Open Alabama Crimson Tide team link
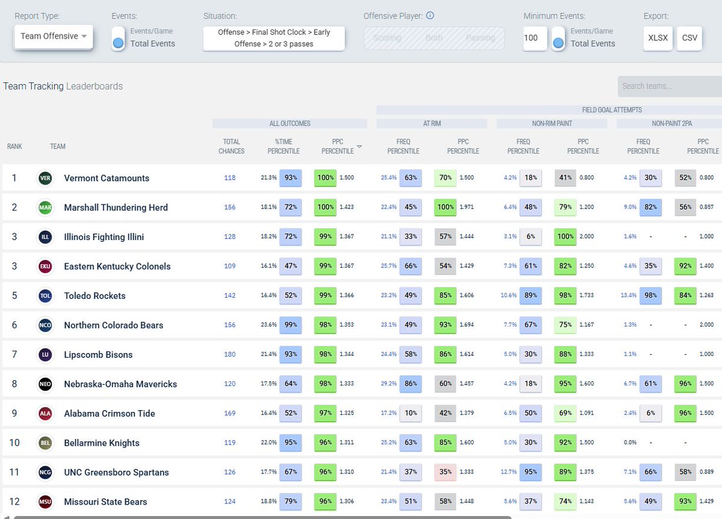This screenshot has width=722, height=519. tap(110, 413)
